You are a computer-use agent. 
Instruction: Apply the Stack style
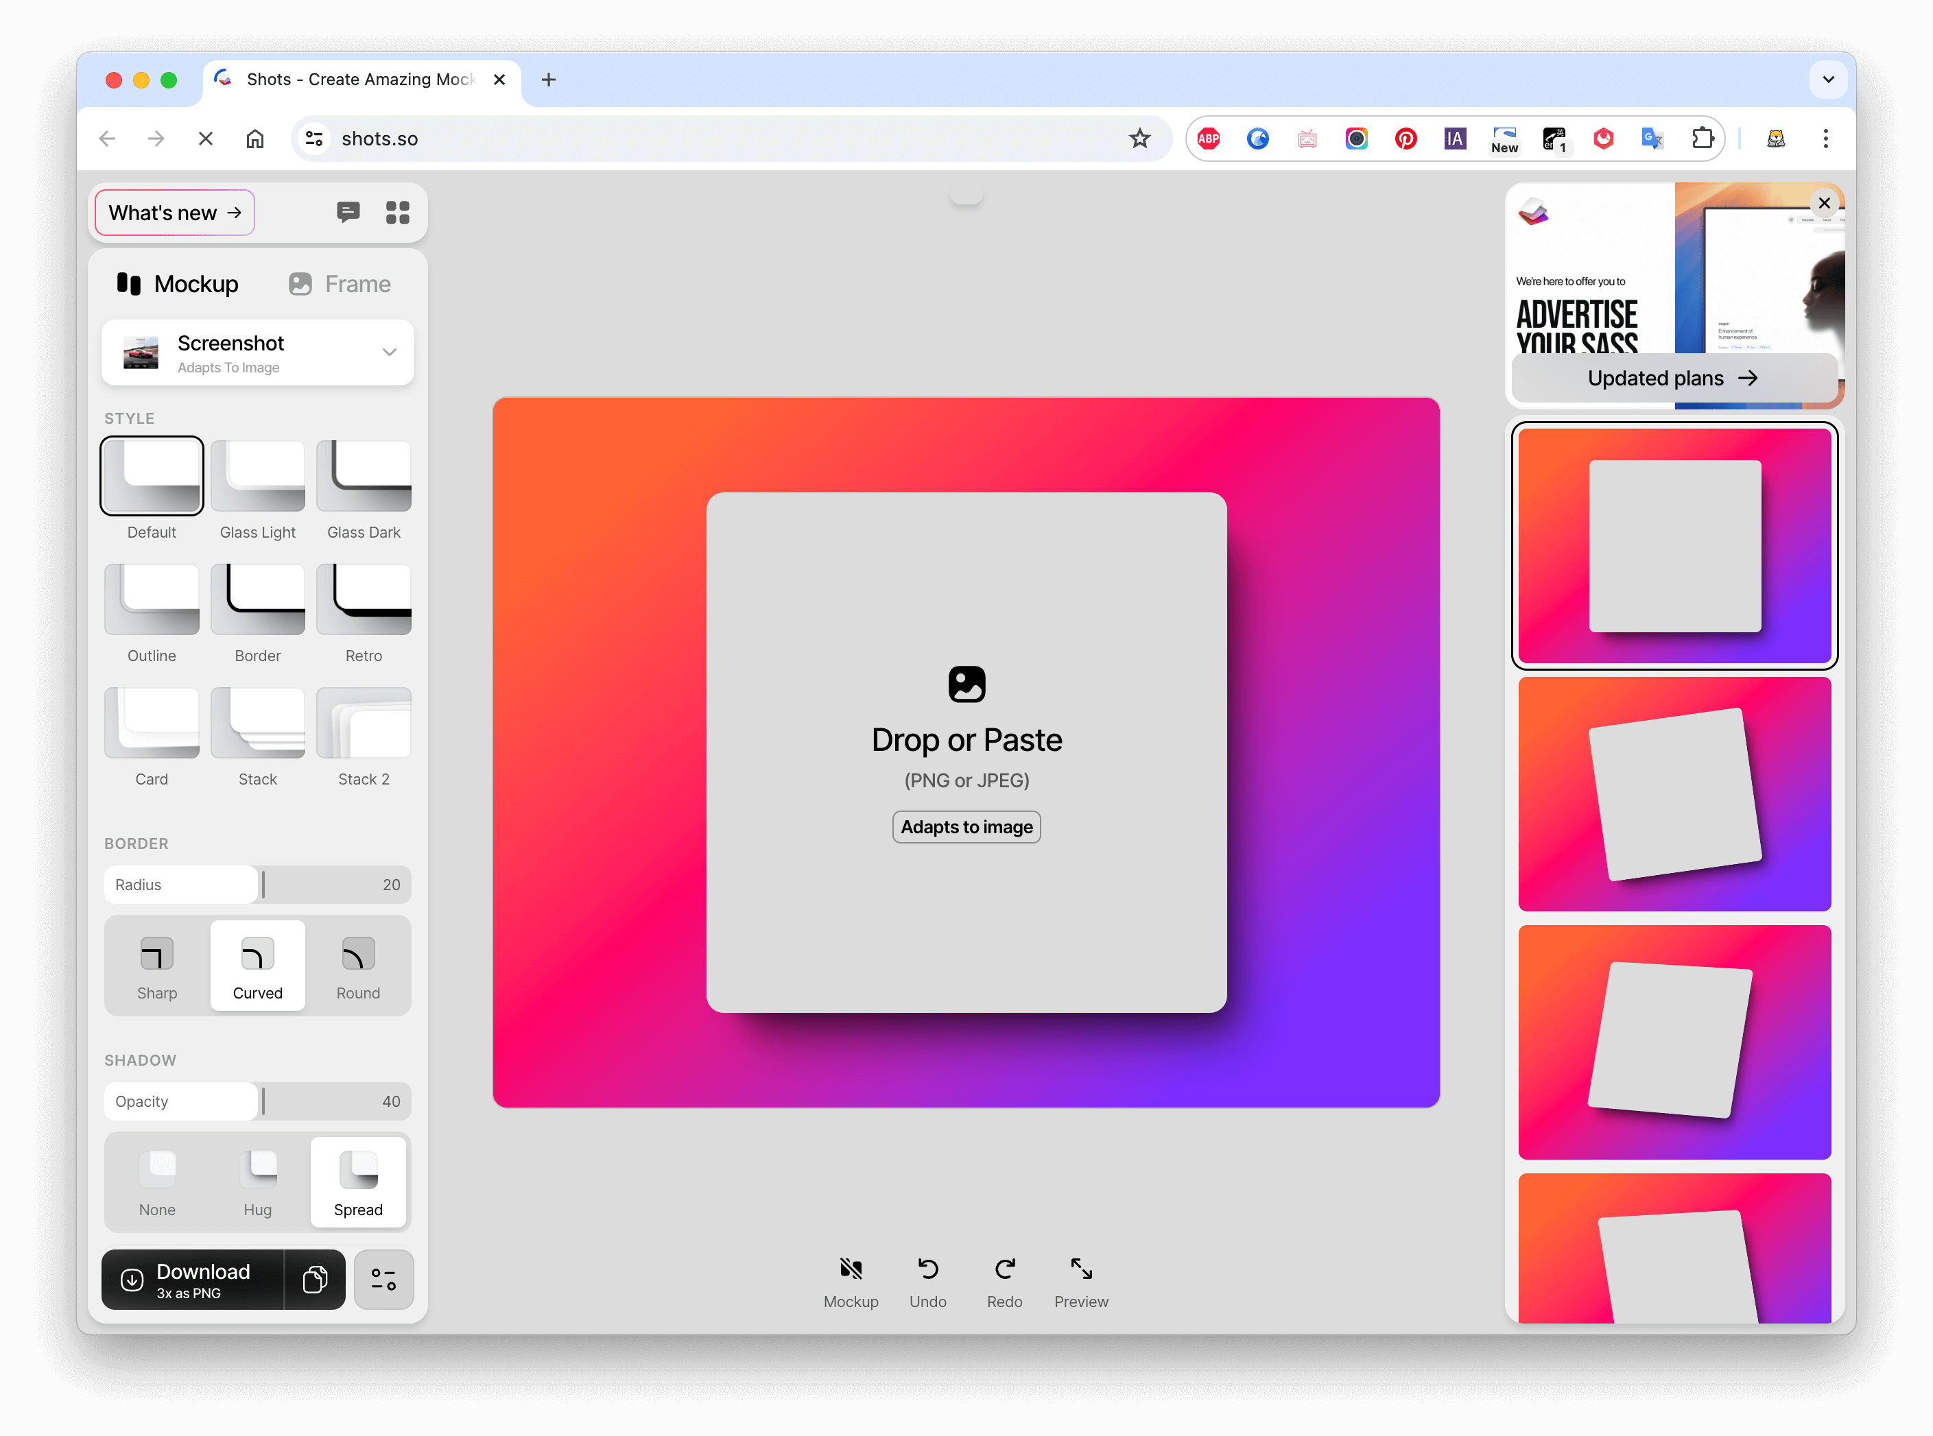257,723
